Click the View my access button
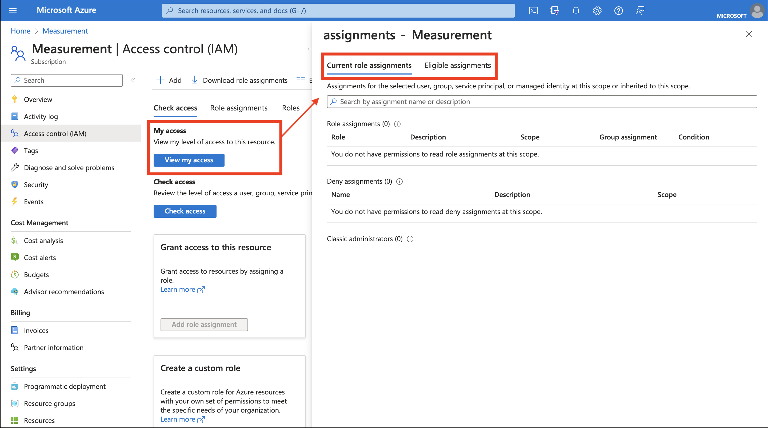 pyautogui.click(x=189, y=159)
